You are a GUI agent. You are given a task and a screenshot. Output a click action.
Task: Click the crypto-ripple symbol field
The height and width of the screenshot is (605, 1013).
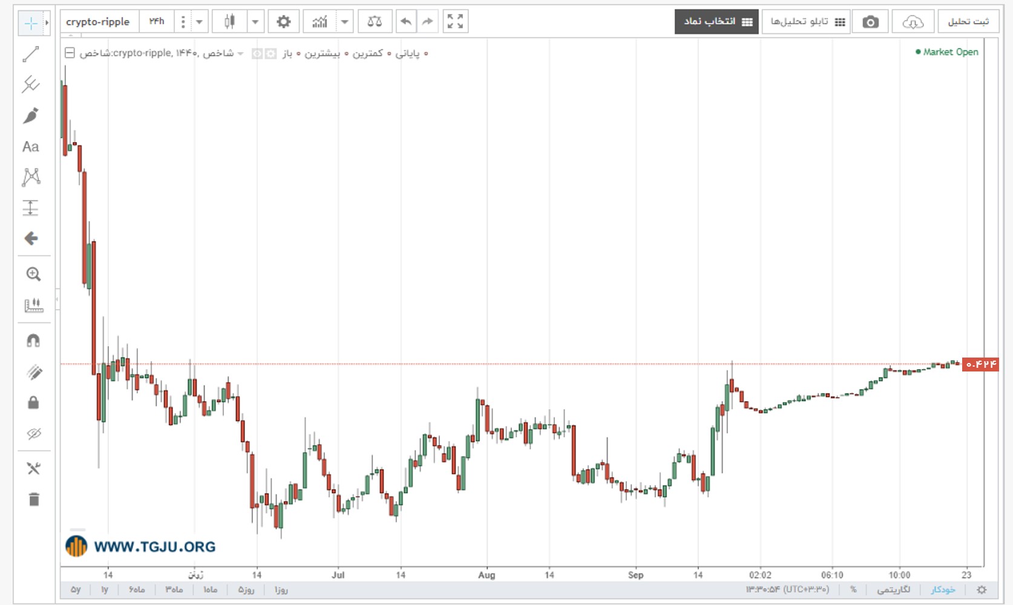99,22
